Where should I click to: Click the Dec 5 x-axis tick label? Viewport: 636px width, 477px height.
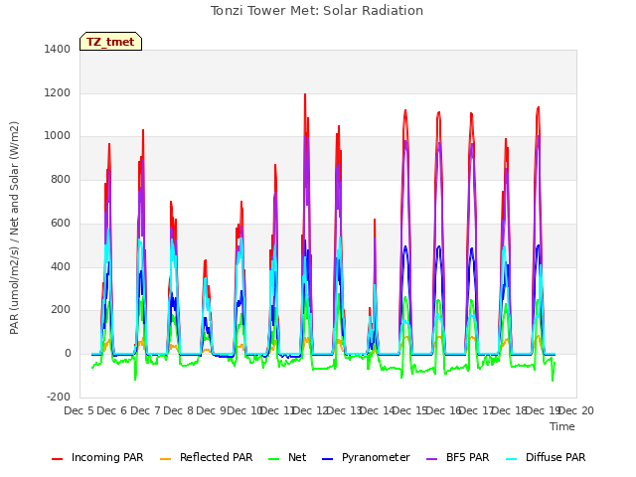pyautogui.click(x=79, y=410)
